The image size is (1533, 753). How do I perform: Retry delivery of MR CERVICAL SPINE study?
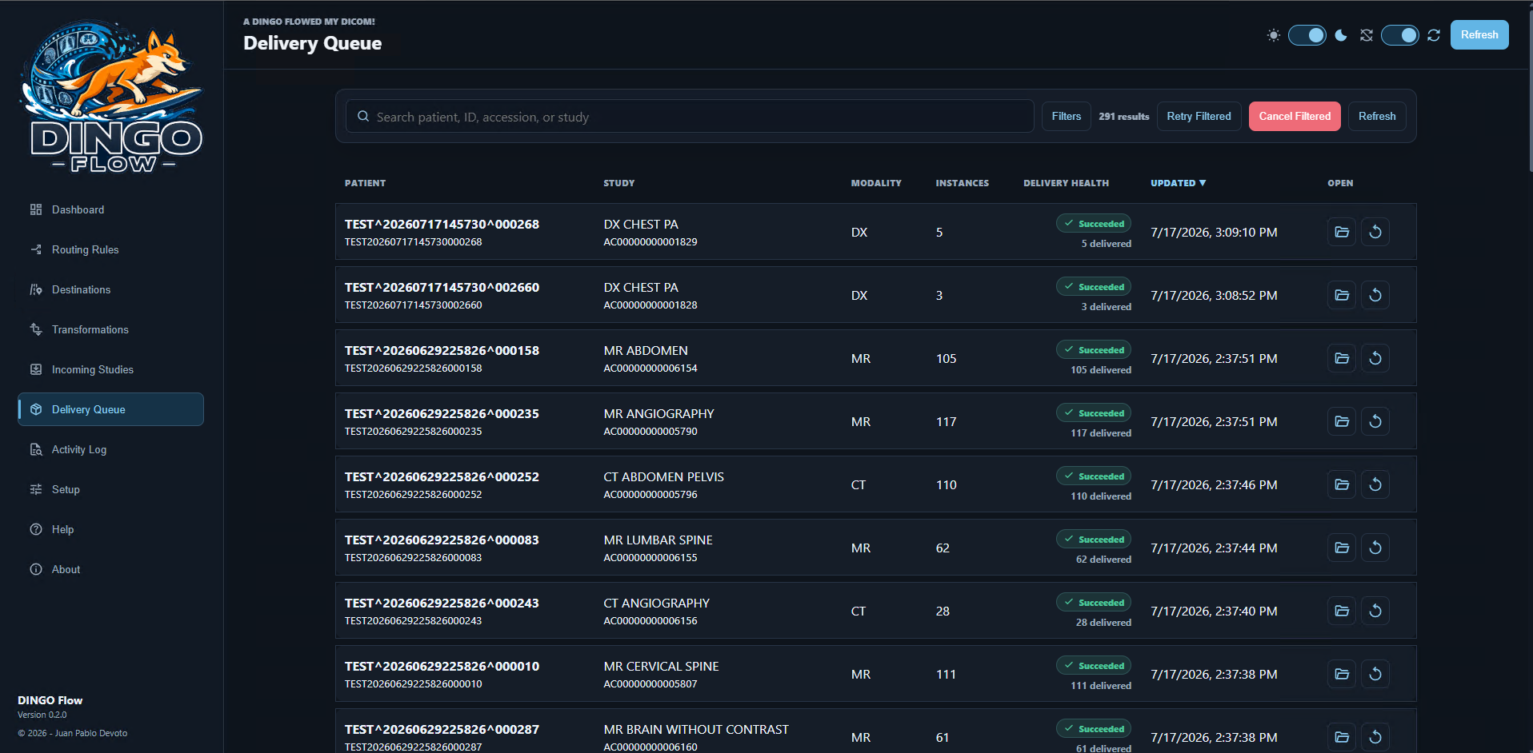[1375, 674]
